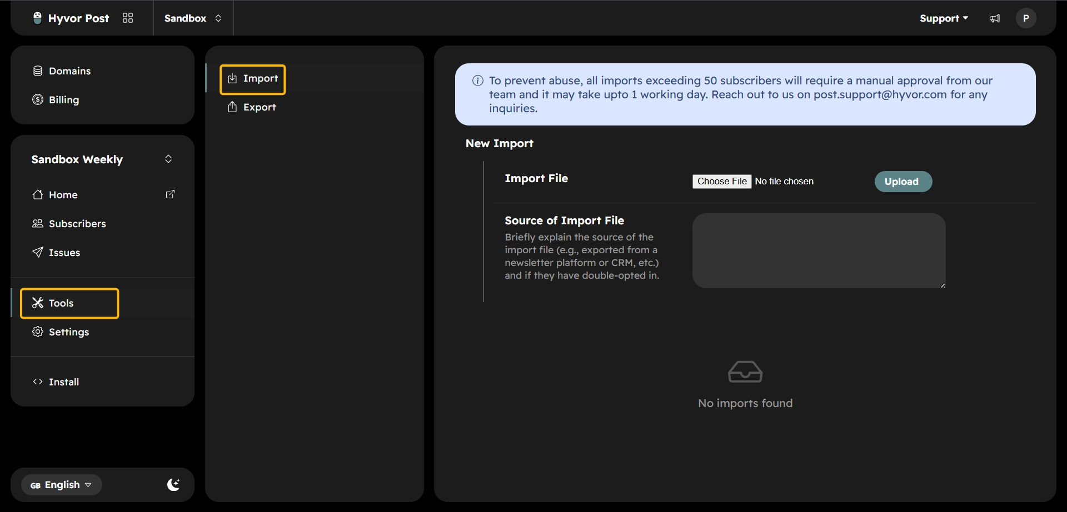This screenshot has width=1067, height=512.
Task: Go to Domains page
Action: [x=102, y=71]
